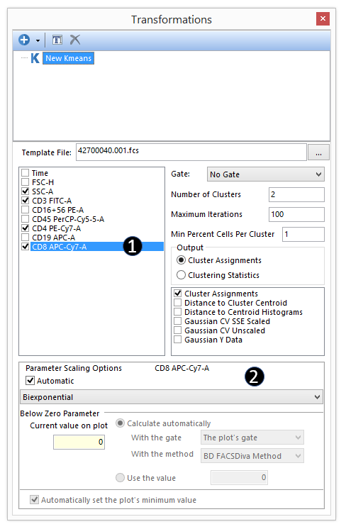Click the Maximum Iterations field
This screenshot has width=346, height=529.
pyautogui.click(x=296, y=214)
